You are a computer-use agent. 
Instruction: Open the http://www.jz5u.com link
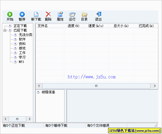tap(92, 77)
